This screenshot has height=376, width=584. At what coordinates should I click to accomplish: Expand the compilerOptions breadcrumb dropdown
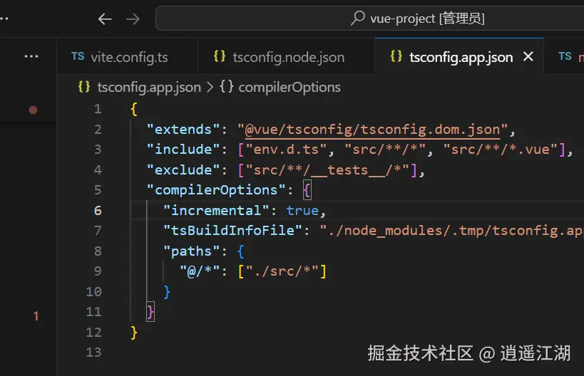[x=289, y=87]
